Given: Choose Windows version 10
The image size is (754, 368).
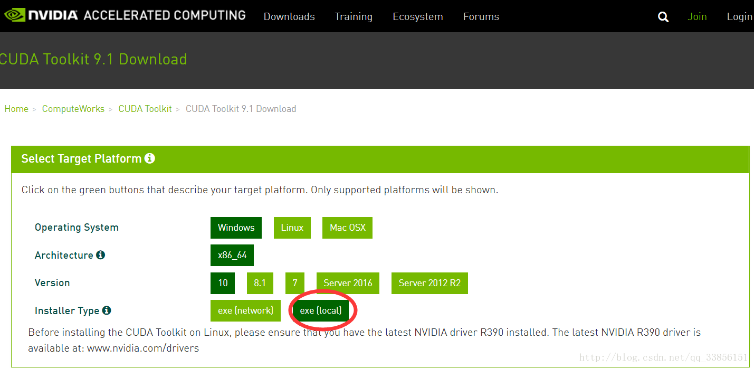Looking at the screenshot, I should click(223, 283).
